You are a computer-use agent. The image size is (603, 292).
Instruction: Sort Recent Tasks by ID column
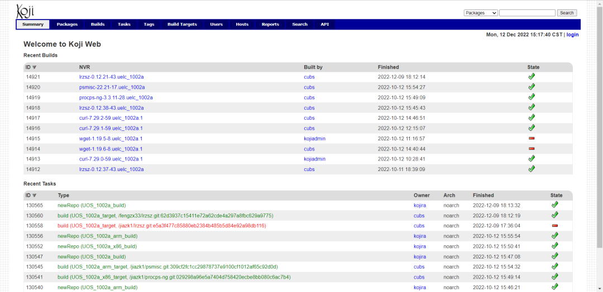[x=31, y=195]
